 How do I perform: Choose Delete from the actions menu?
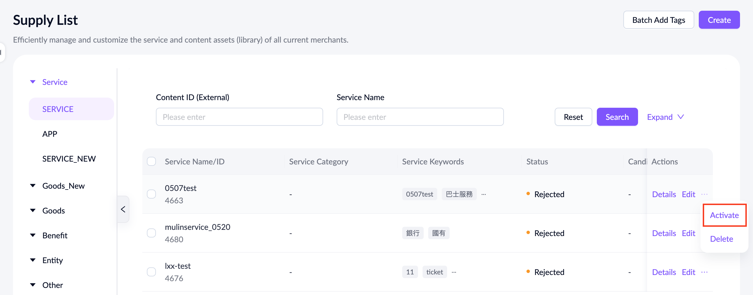[x=721, y=239]
